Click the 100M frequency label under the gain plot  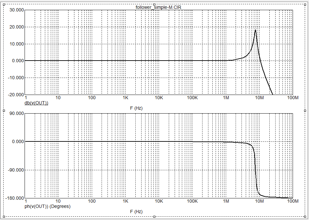(x=293, y=98)
